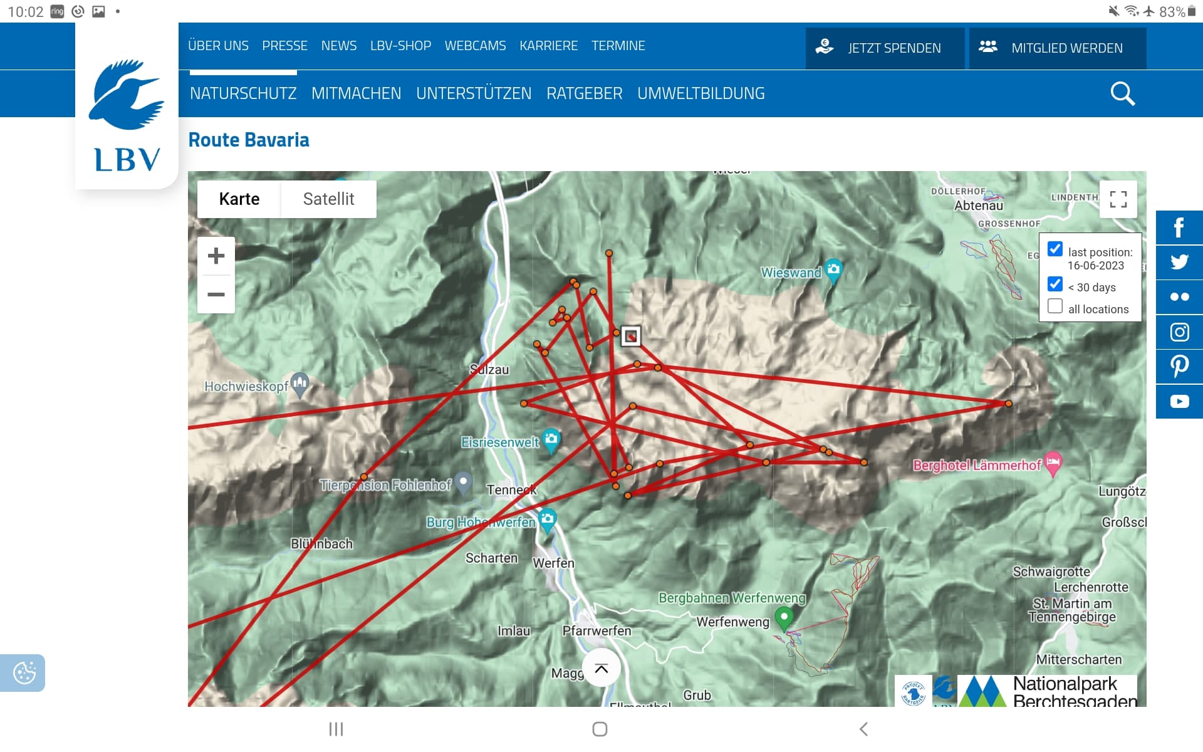Click the easternmost orange track point

coord(1008,404)
